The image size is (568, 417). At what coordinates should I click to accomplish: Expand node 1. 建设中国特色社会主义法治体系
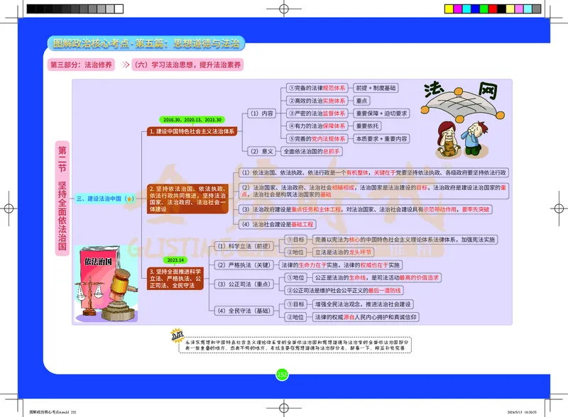point(191,131)
